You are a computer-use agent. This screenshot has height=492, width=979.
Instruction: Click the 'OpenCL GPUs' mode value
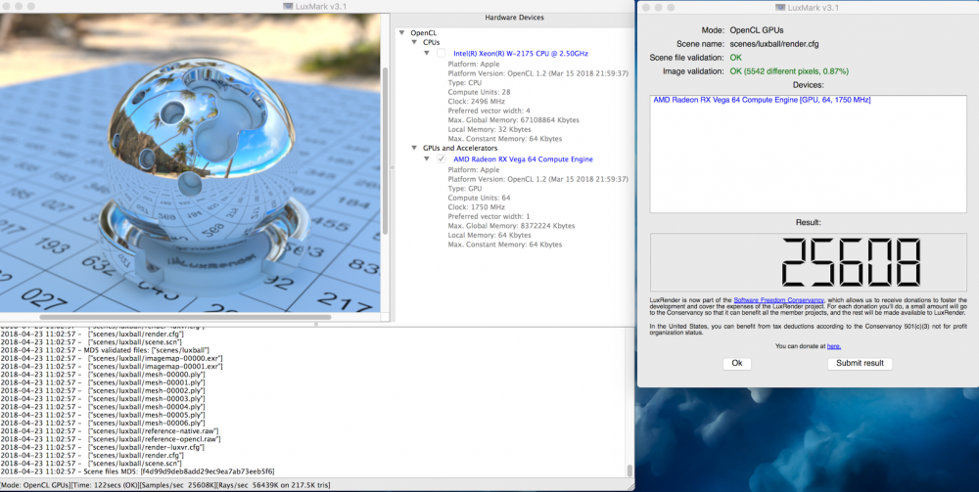tap(757, 30)
